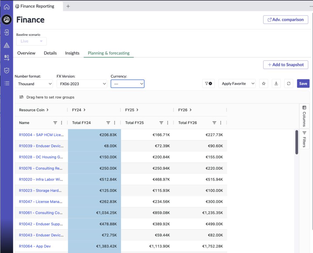Image resolution: width=313 pixels, height=253 pixels.
Task: Open Total FY24 column options menu
Action: coord(115,123)
